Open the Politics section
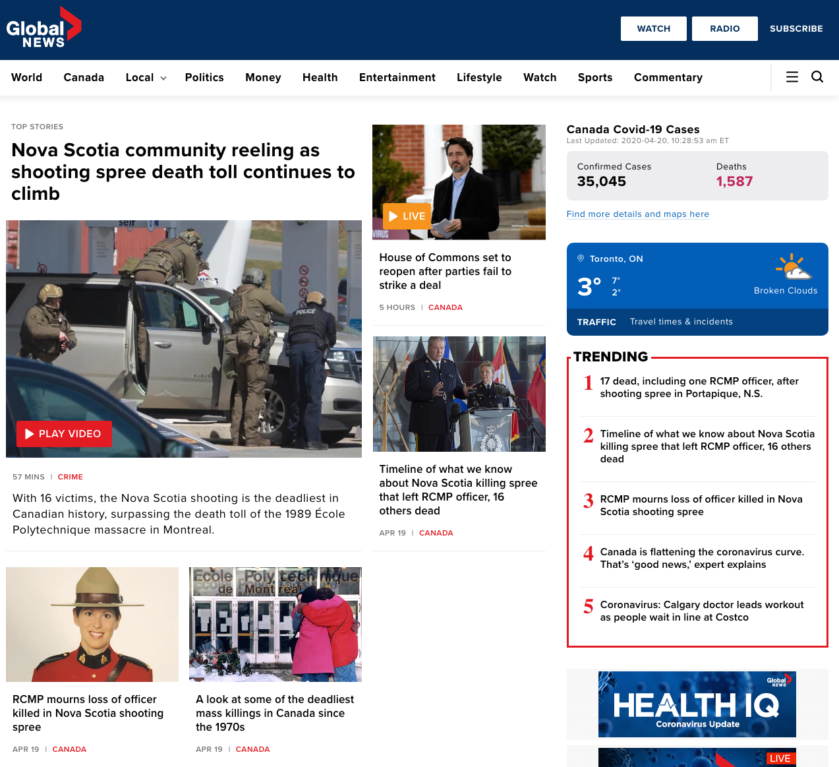The height and width of the screenshot is (767, 839). [204, 78]
